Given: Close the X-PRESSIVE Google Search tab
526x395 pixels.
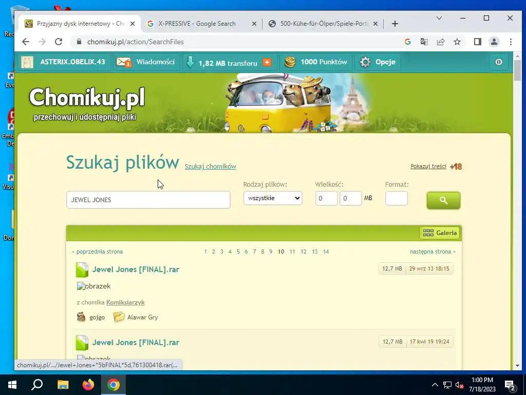Looking at the screenshot, I should 254,24.
